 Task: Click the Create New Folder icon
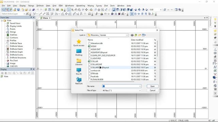click(x=139, y=35)
